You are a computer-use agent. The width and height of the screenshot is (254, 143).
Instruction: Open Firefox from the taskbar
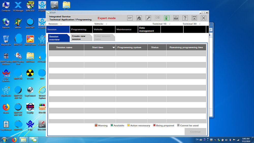click(x=14, y=140)
